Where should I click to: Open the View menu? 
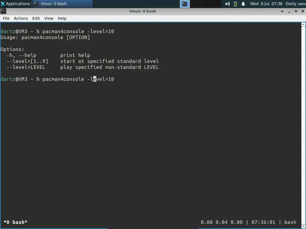point(49,18)
